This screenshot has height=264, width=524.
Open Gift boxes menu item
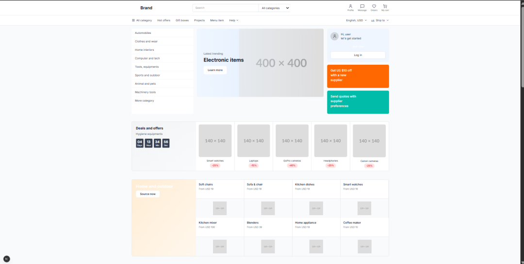182,20
